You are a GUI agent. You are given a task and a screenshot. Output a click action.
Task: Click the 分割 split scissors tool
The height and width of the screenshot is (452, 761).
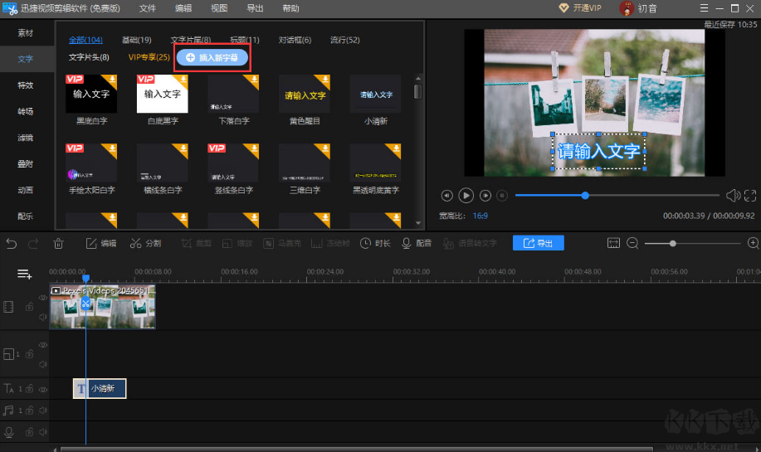(x=145, y=243)
